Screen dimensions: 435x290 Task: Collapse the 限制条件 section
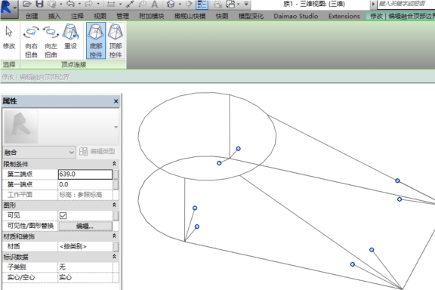(x=114, y=164)
